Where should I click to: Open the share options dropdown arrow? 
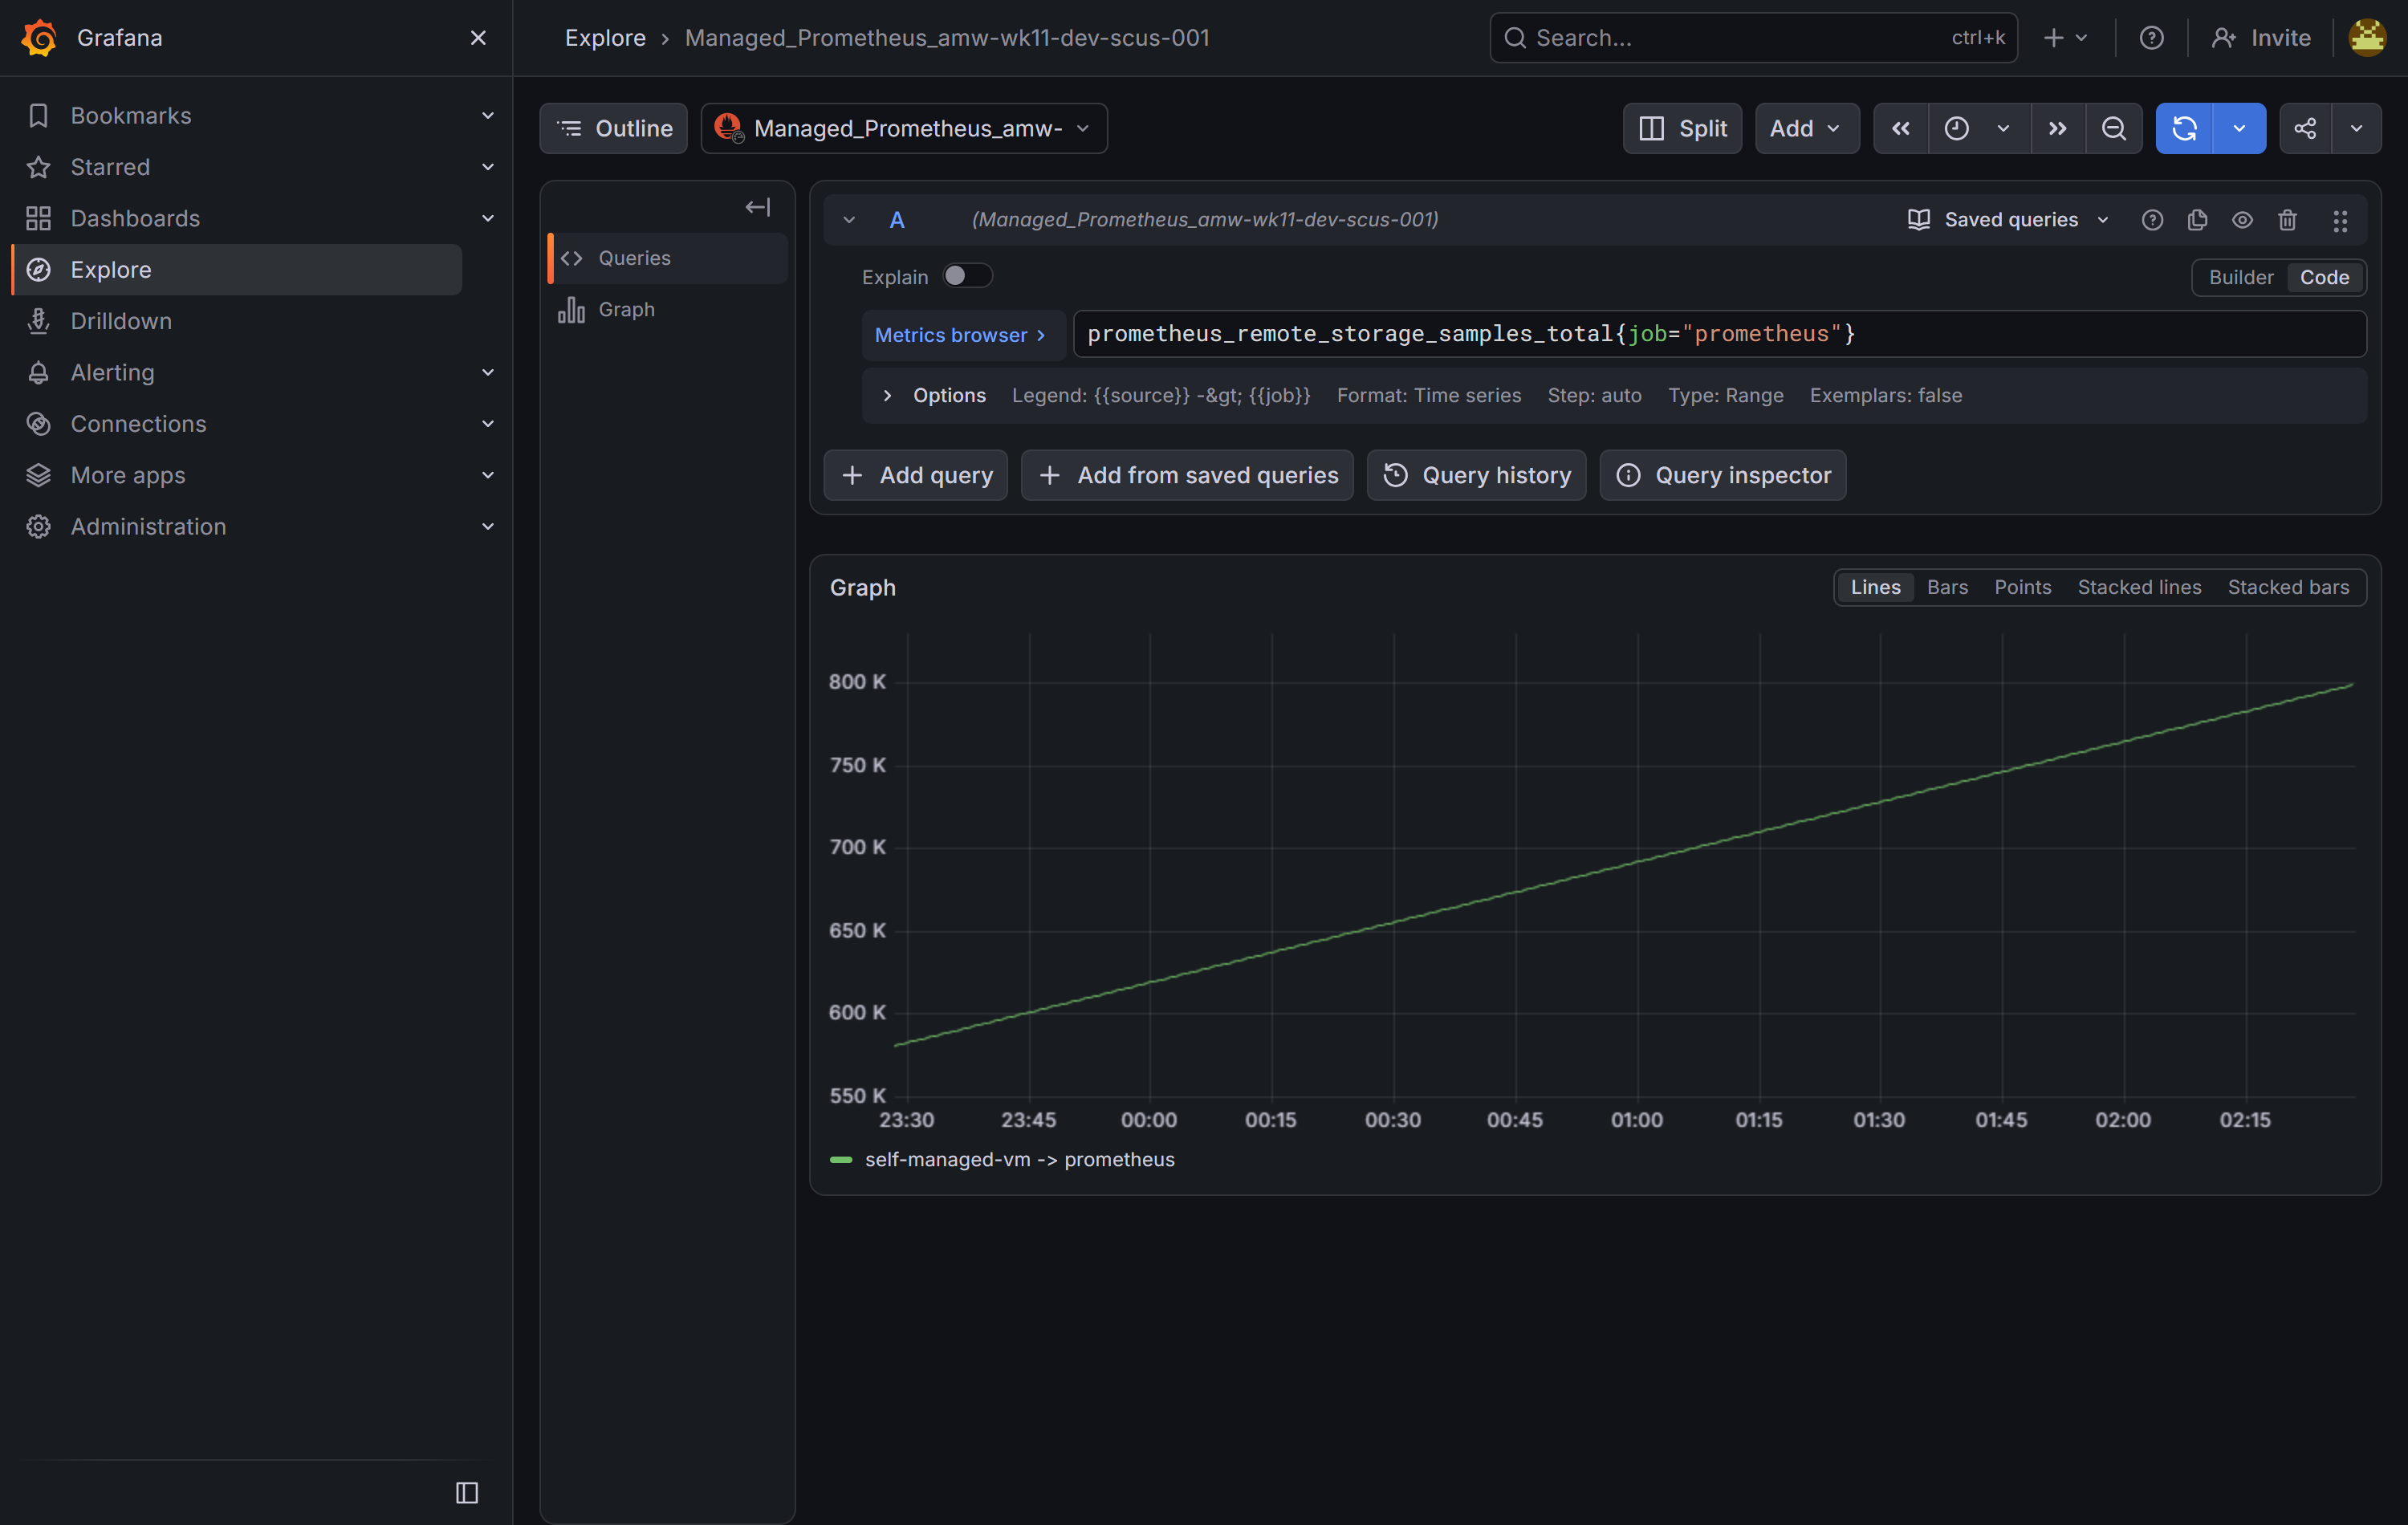[x=2356, y=128]
